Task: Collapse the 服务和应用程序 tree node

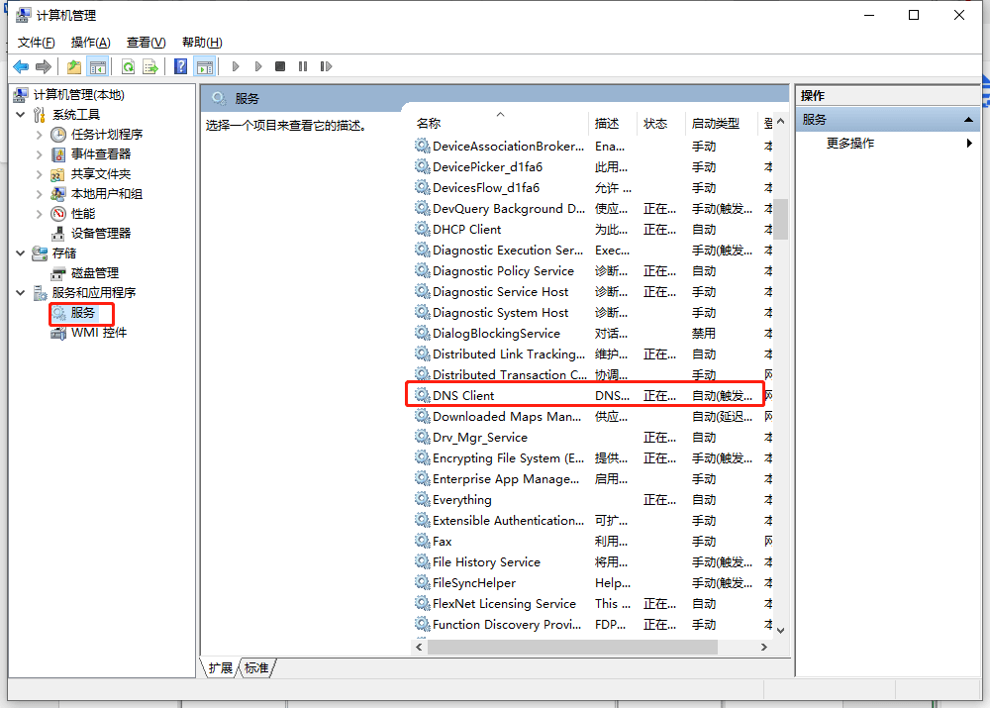Action: (21, 293)
